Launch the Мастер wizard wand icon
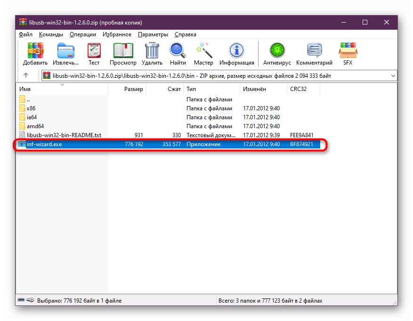Screen dimensions: 413x321 [x=203, y=50]
